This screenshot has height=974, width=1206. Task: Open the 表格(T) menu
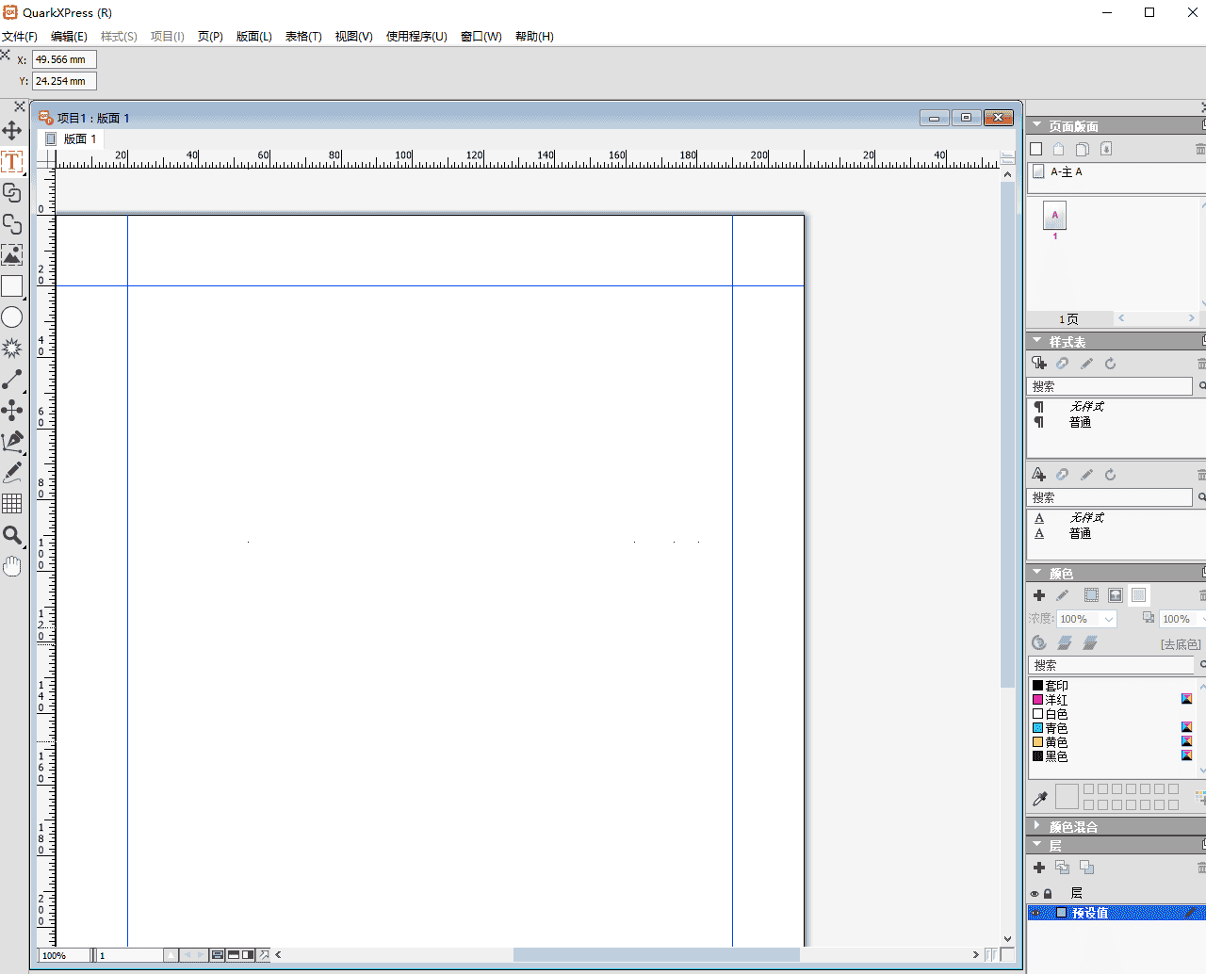click(x=303, y=37)
